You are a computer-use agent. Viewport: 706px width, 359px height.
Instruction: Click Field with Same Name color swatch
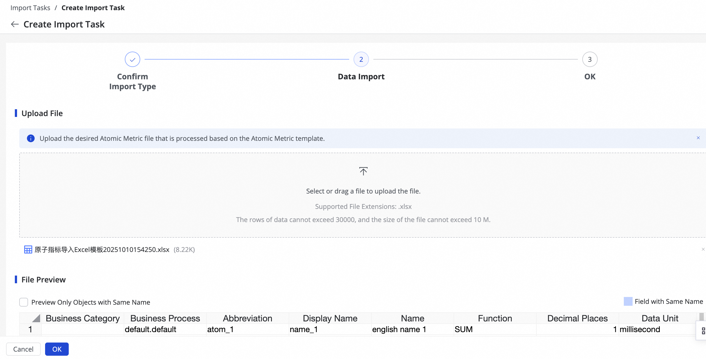pyautogui.click(x=628, y=301)
